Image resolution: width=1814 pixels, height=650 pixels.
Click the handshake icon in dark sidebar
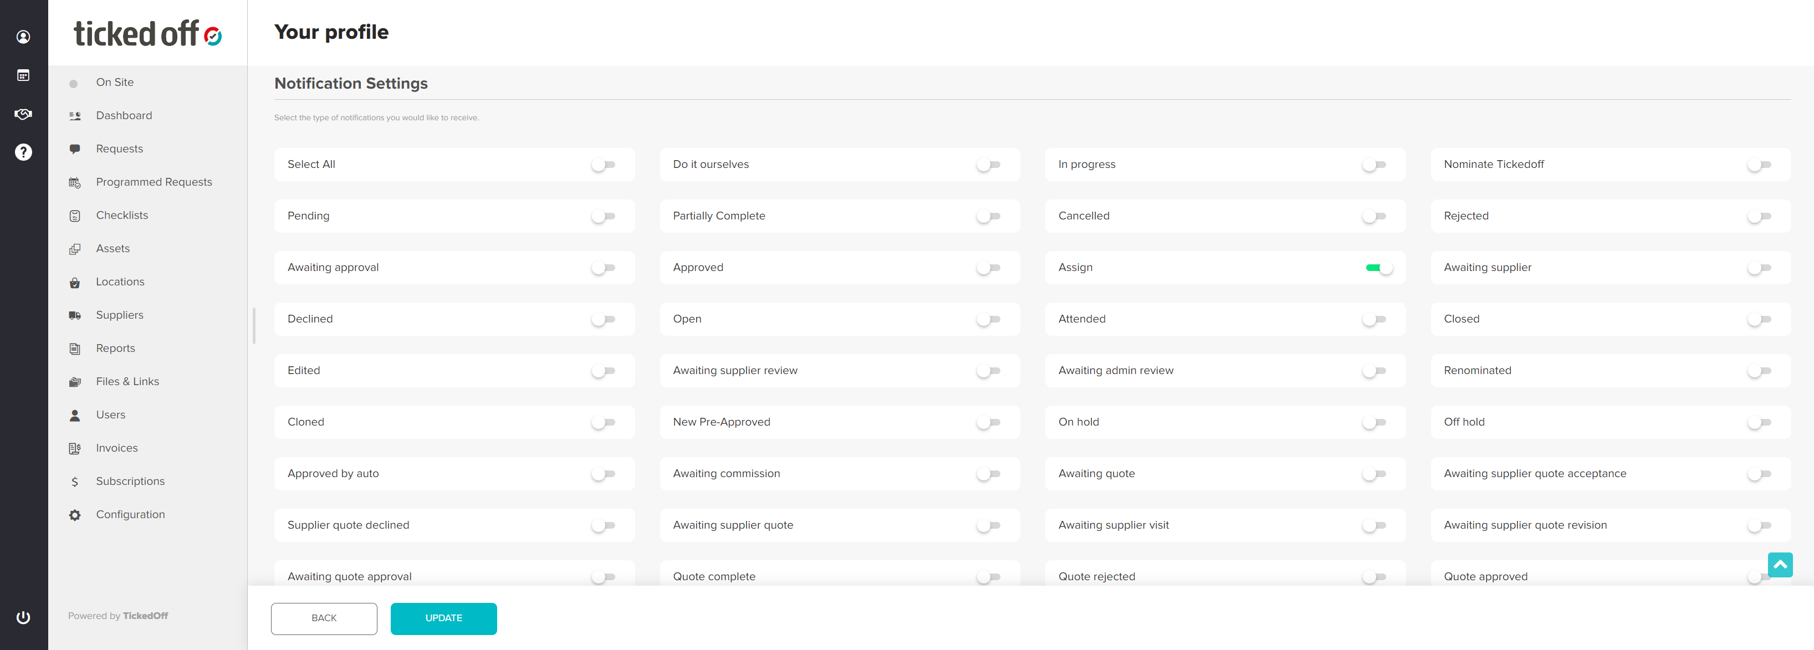tap(23, 114)
